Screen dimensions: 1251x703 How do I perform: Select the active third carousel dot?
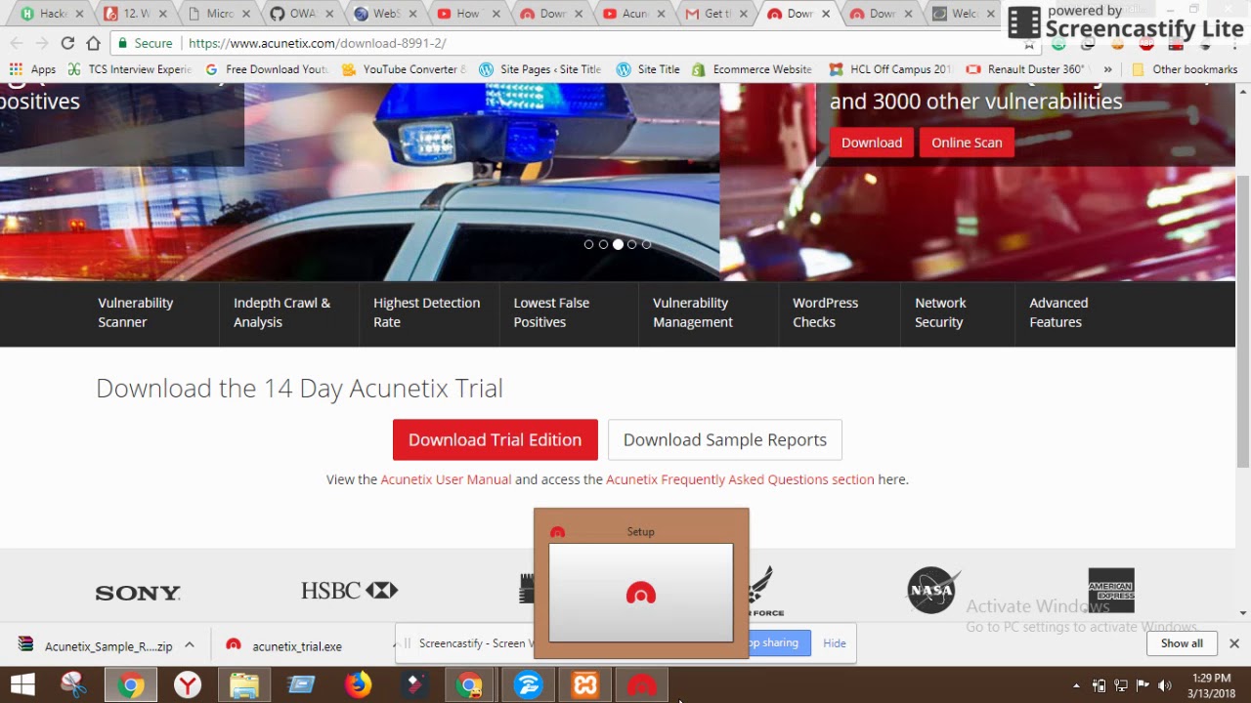618,244
